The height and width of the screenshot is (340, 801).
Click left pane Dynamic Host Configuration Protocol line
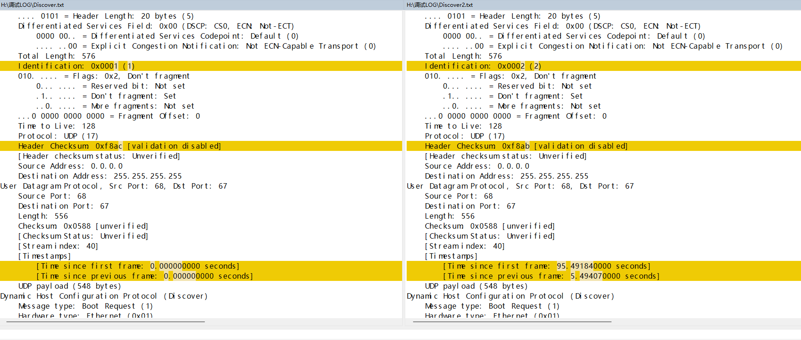[x=104, y=296]
